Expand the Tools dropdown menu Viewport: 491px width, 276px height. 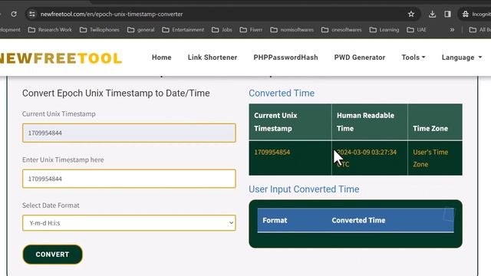(414, 58)
